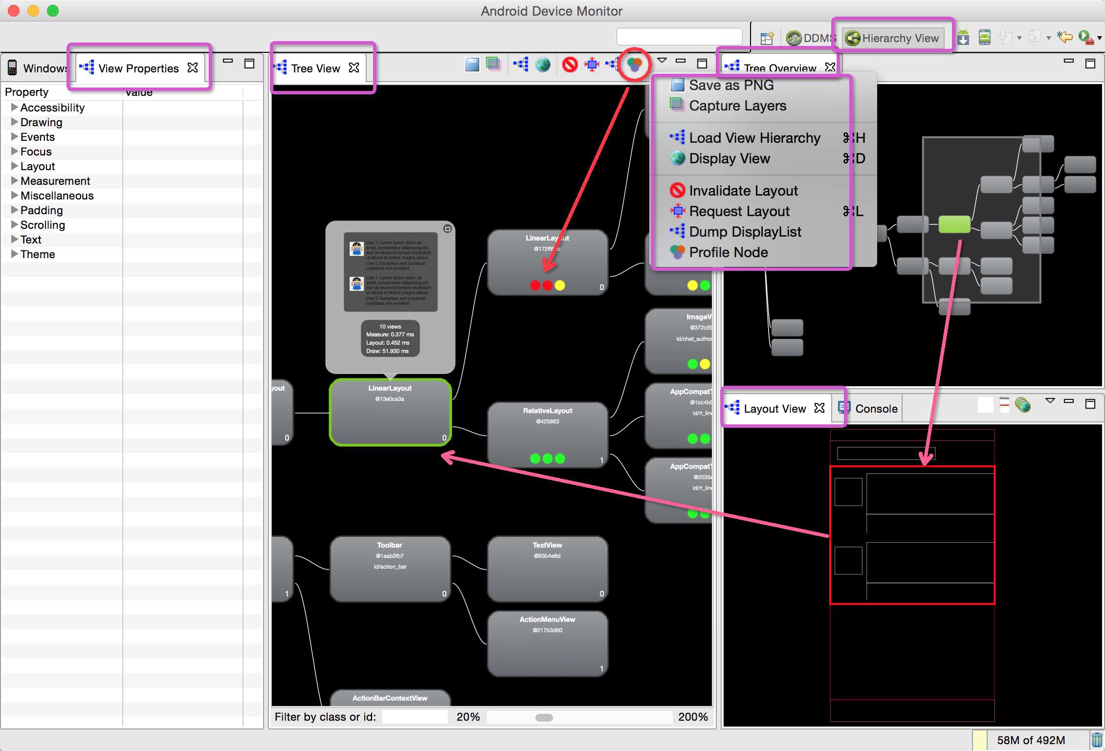Click the Request Layout toolbar icon
Image resolution: width=1105 pixels, height=751 pixels.
tap(592, 65)
